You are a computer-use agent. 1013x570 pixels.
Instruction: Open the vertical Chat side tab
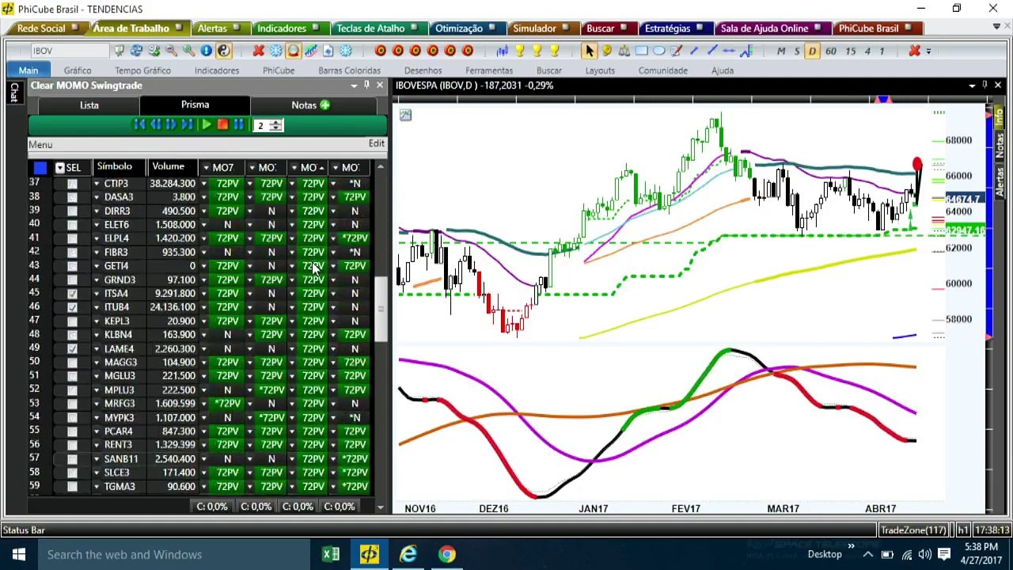pyautogui.click(x=13, y=93)
